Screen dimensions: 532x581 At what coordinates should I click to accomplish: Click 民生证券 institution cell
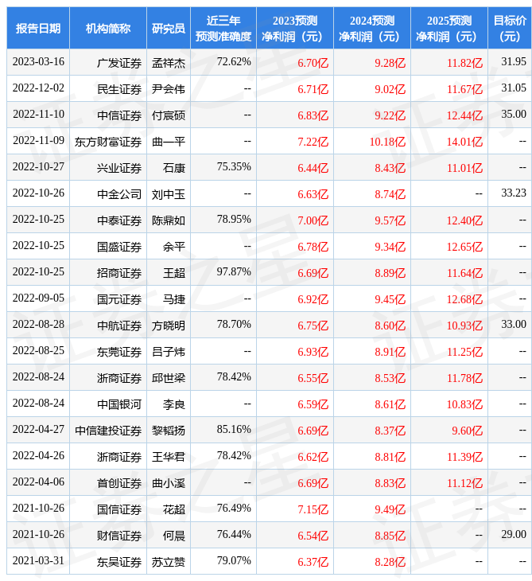119,89
